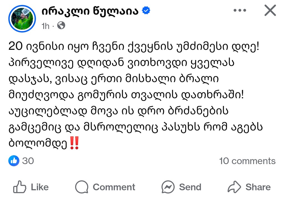View the 30 reactions list
284x200 pixels.
tap(28, 161)
